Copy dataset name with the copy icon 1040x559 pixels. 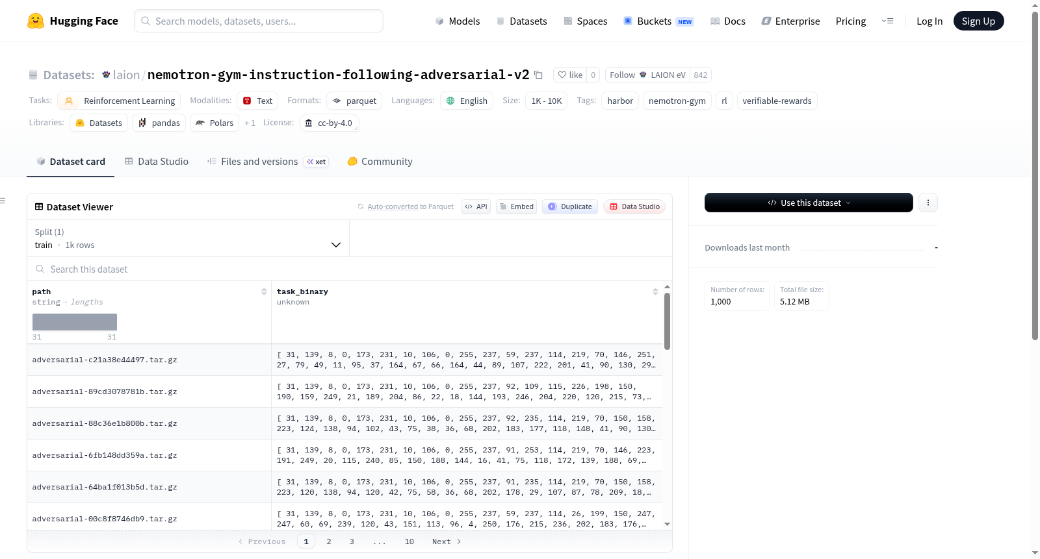click(x=538, y=75)
